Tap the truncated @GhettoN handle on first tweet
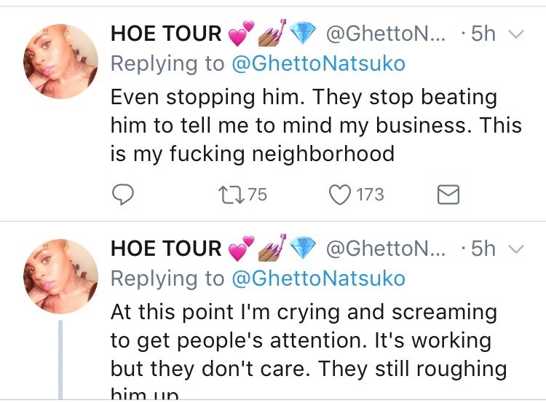546x403 pixels. pos(387,34)
